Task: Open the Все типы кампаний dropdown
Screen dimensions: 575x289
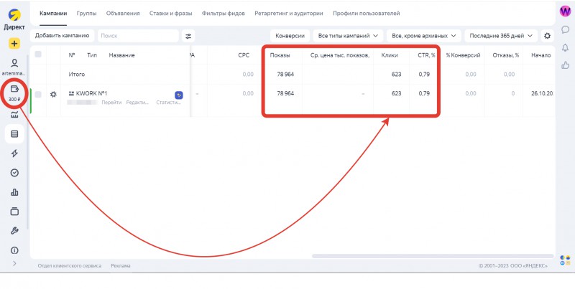Action: pyautogui.click(x=348, y=36)
